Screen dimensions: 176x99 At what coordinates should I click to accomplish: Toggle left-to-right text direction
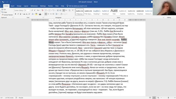[64, 10]
